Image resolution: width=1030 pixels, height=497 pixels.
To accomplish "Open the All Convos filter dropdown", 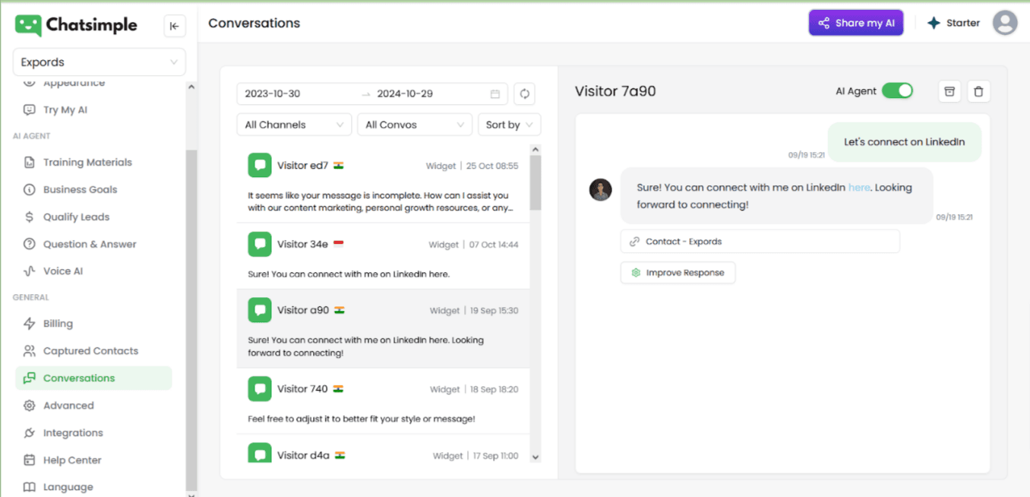I will click(x=414, y=125).
